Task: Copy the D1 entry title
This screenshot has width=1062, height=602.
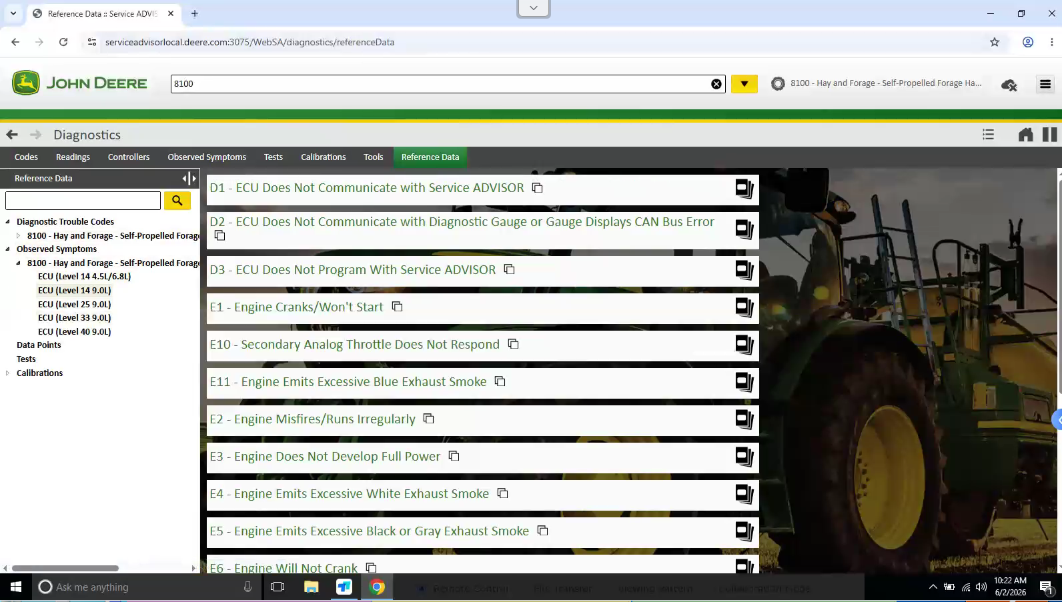Action: pyautogui.click(x=537, y=188)
